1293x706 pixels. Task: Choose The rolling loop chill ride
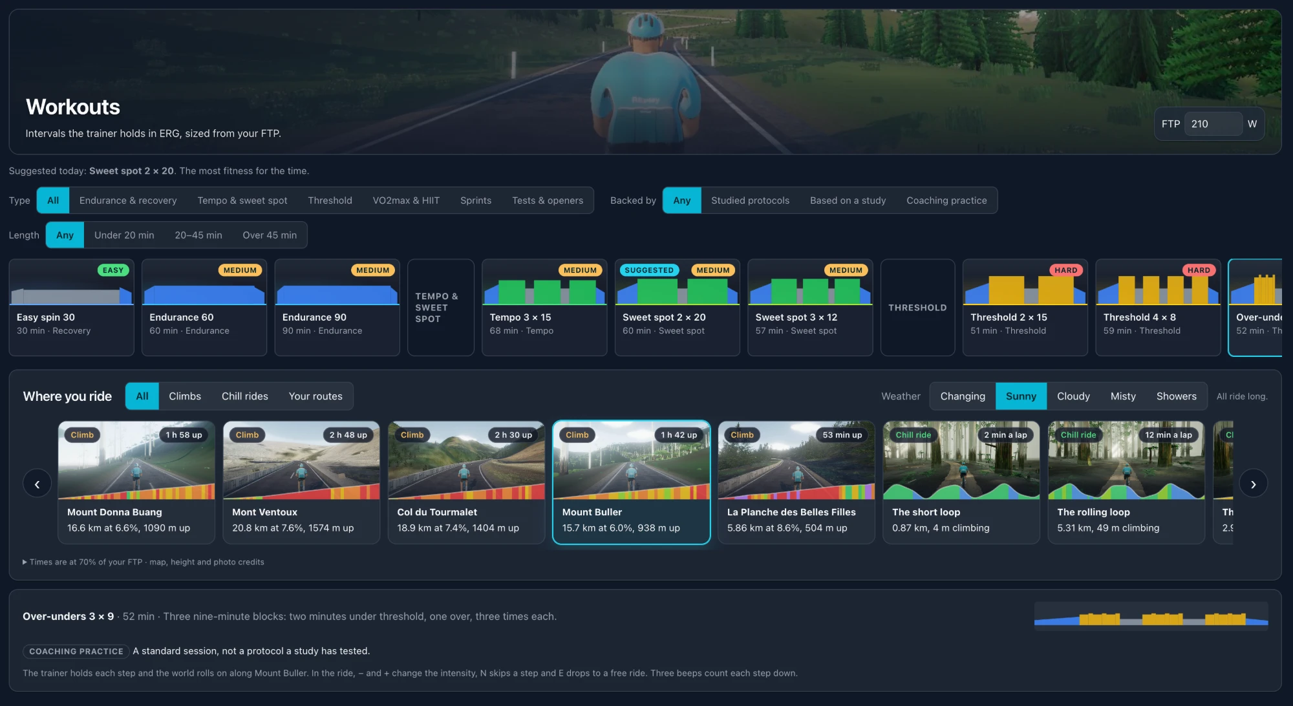[x=1126, y=482]
